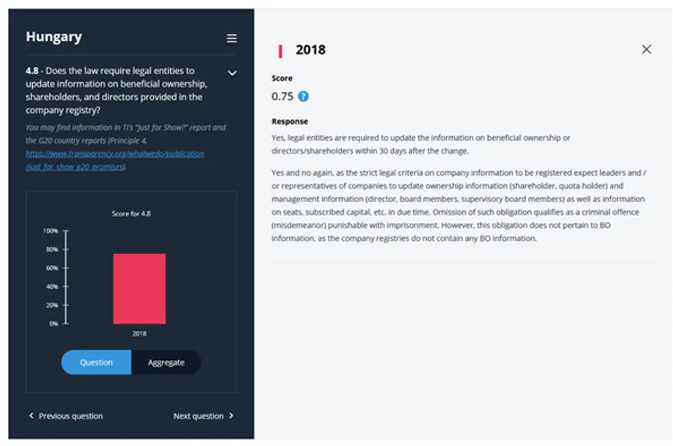This screenshot has height=446, width=673.
Task: Click the Hungary country heading
Action: [x=53, y=37]
